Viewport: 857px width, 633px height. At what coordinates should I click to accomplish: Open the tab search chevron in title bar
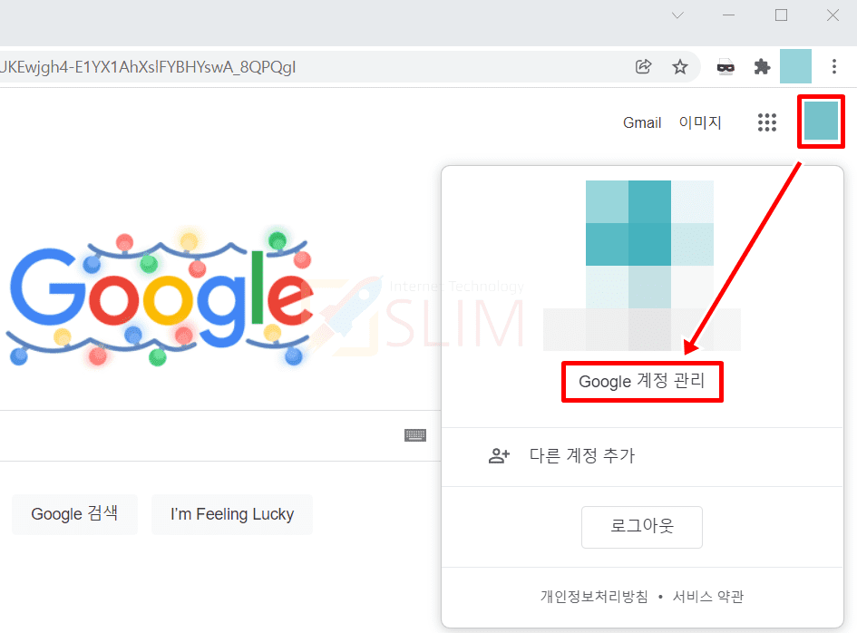(677, 15)
